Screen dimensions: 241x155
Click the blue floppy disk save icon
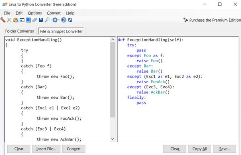[41, 20]
